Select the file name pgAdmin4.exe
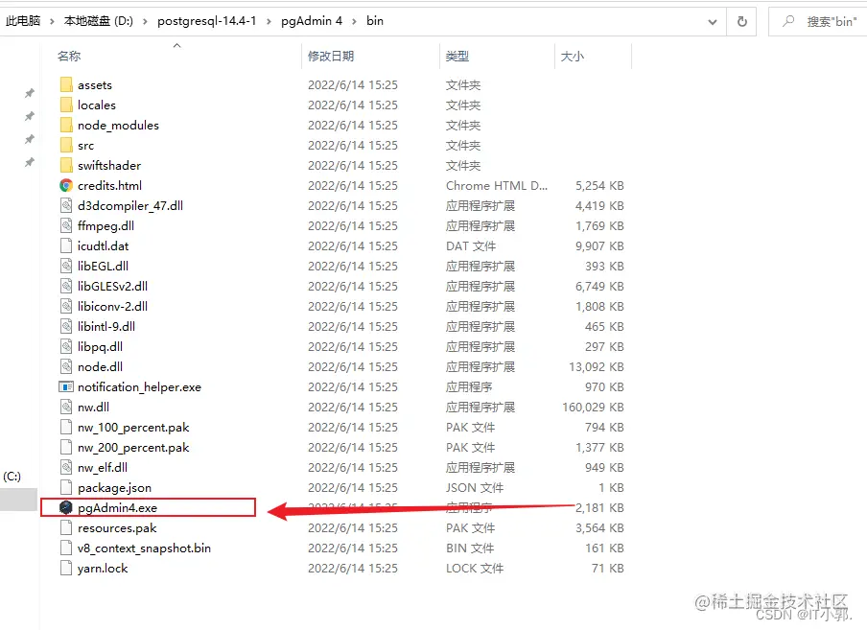 pos(117,508)
